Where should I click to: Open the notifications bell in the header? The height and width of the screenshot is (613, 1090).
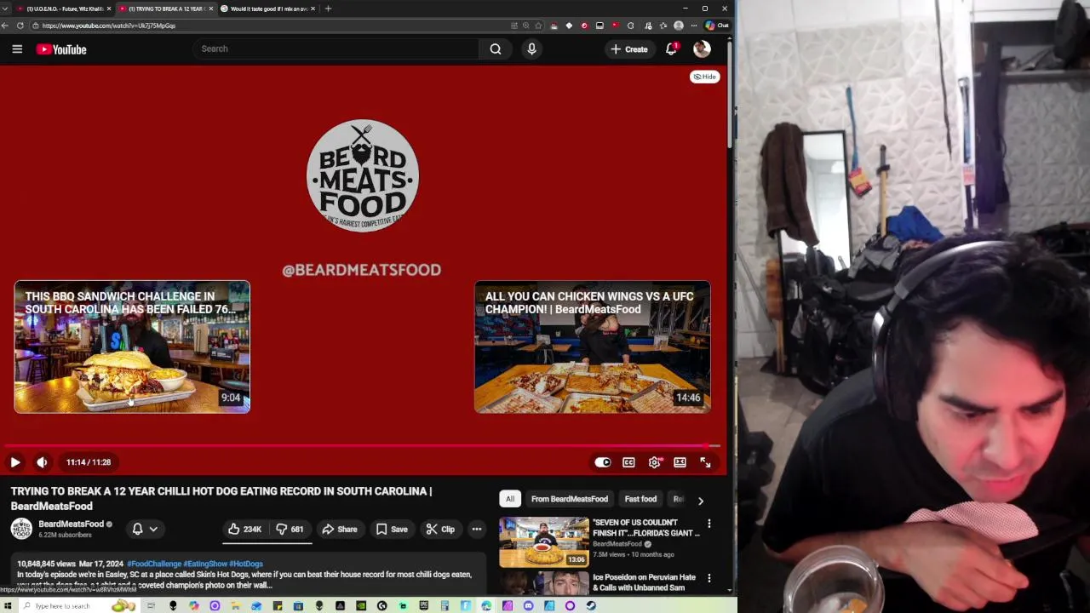[671, 49]
